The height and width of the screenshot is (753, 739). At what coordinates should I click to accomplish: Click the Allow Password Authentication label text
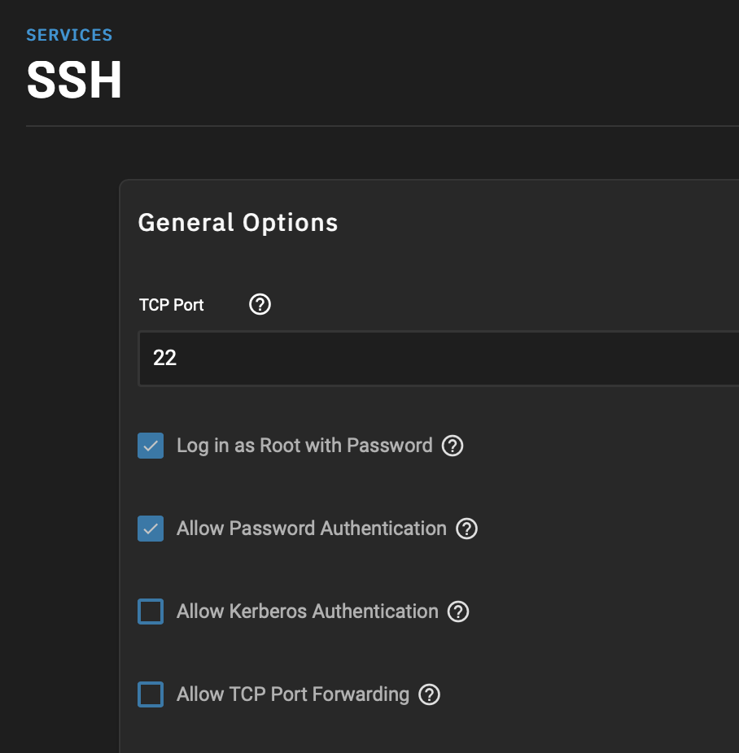[312, 529]
